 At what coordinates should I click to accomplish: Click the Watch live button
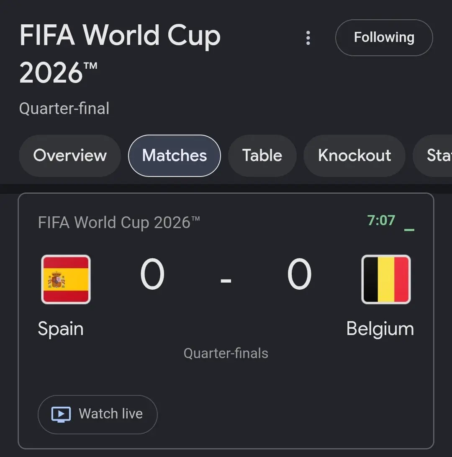click(x=98, y=415)
